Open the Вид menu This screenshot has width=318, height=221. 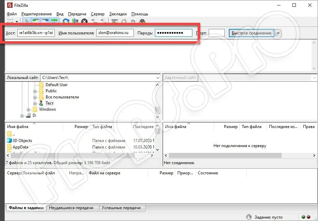click(60, 14)
